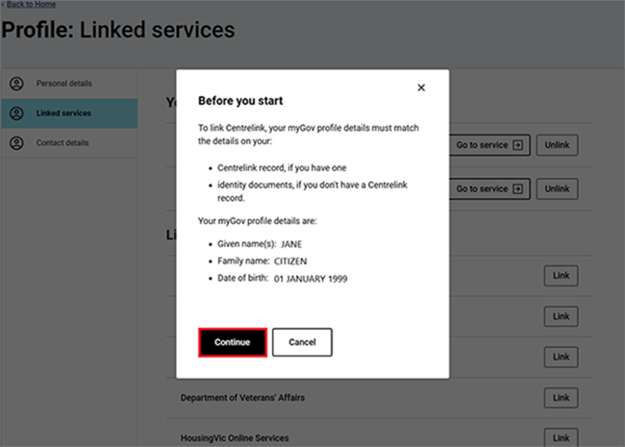
Task: Click the Personal details person icon
Action: coord(16,84)
